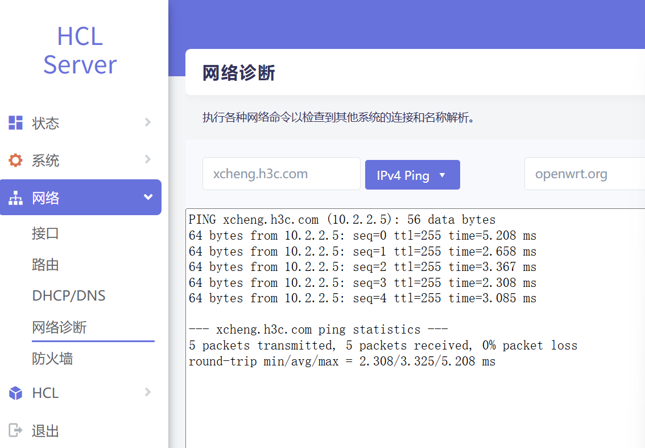Viewport: 645px width, 448px height.
Task: Click inside the ping output text area
Action: tap(415, 398)
